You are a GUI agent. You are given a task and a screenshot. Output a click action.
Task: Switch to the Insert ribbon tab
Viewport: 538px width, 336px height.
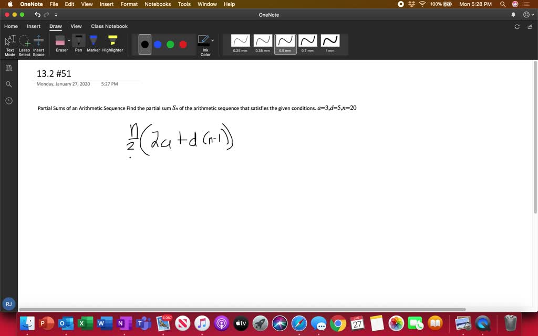tap(34, 26)
